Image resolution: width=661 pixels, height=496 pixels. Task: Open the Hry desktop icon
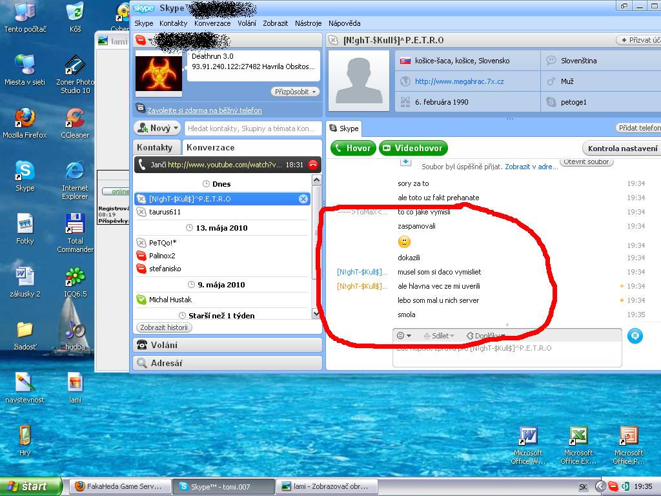coord(25,441)
